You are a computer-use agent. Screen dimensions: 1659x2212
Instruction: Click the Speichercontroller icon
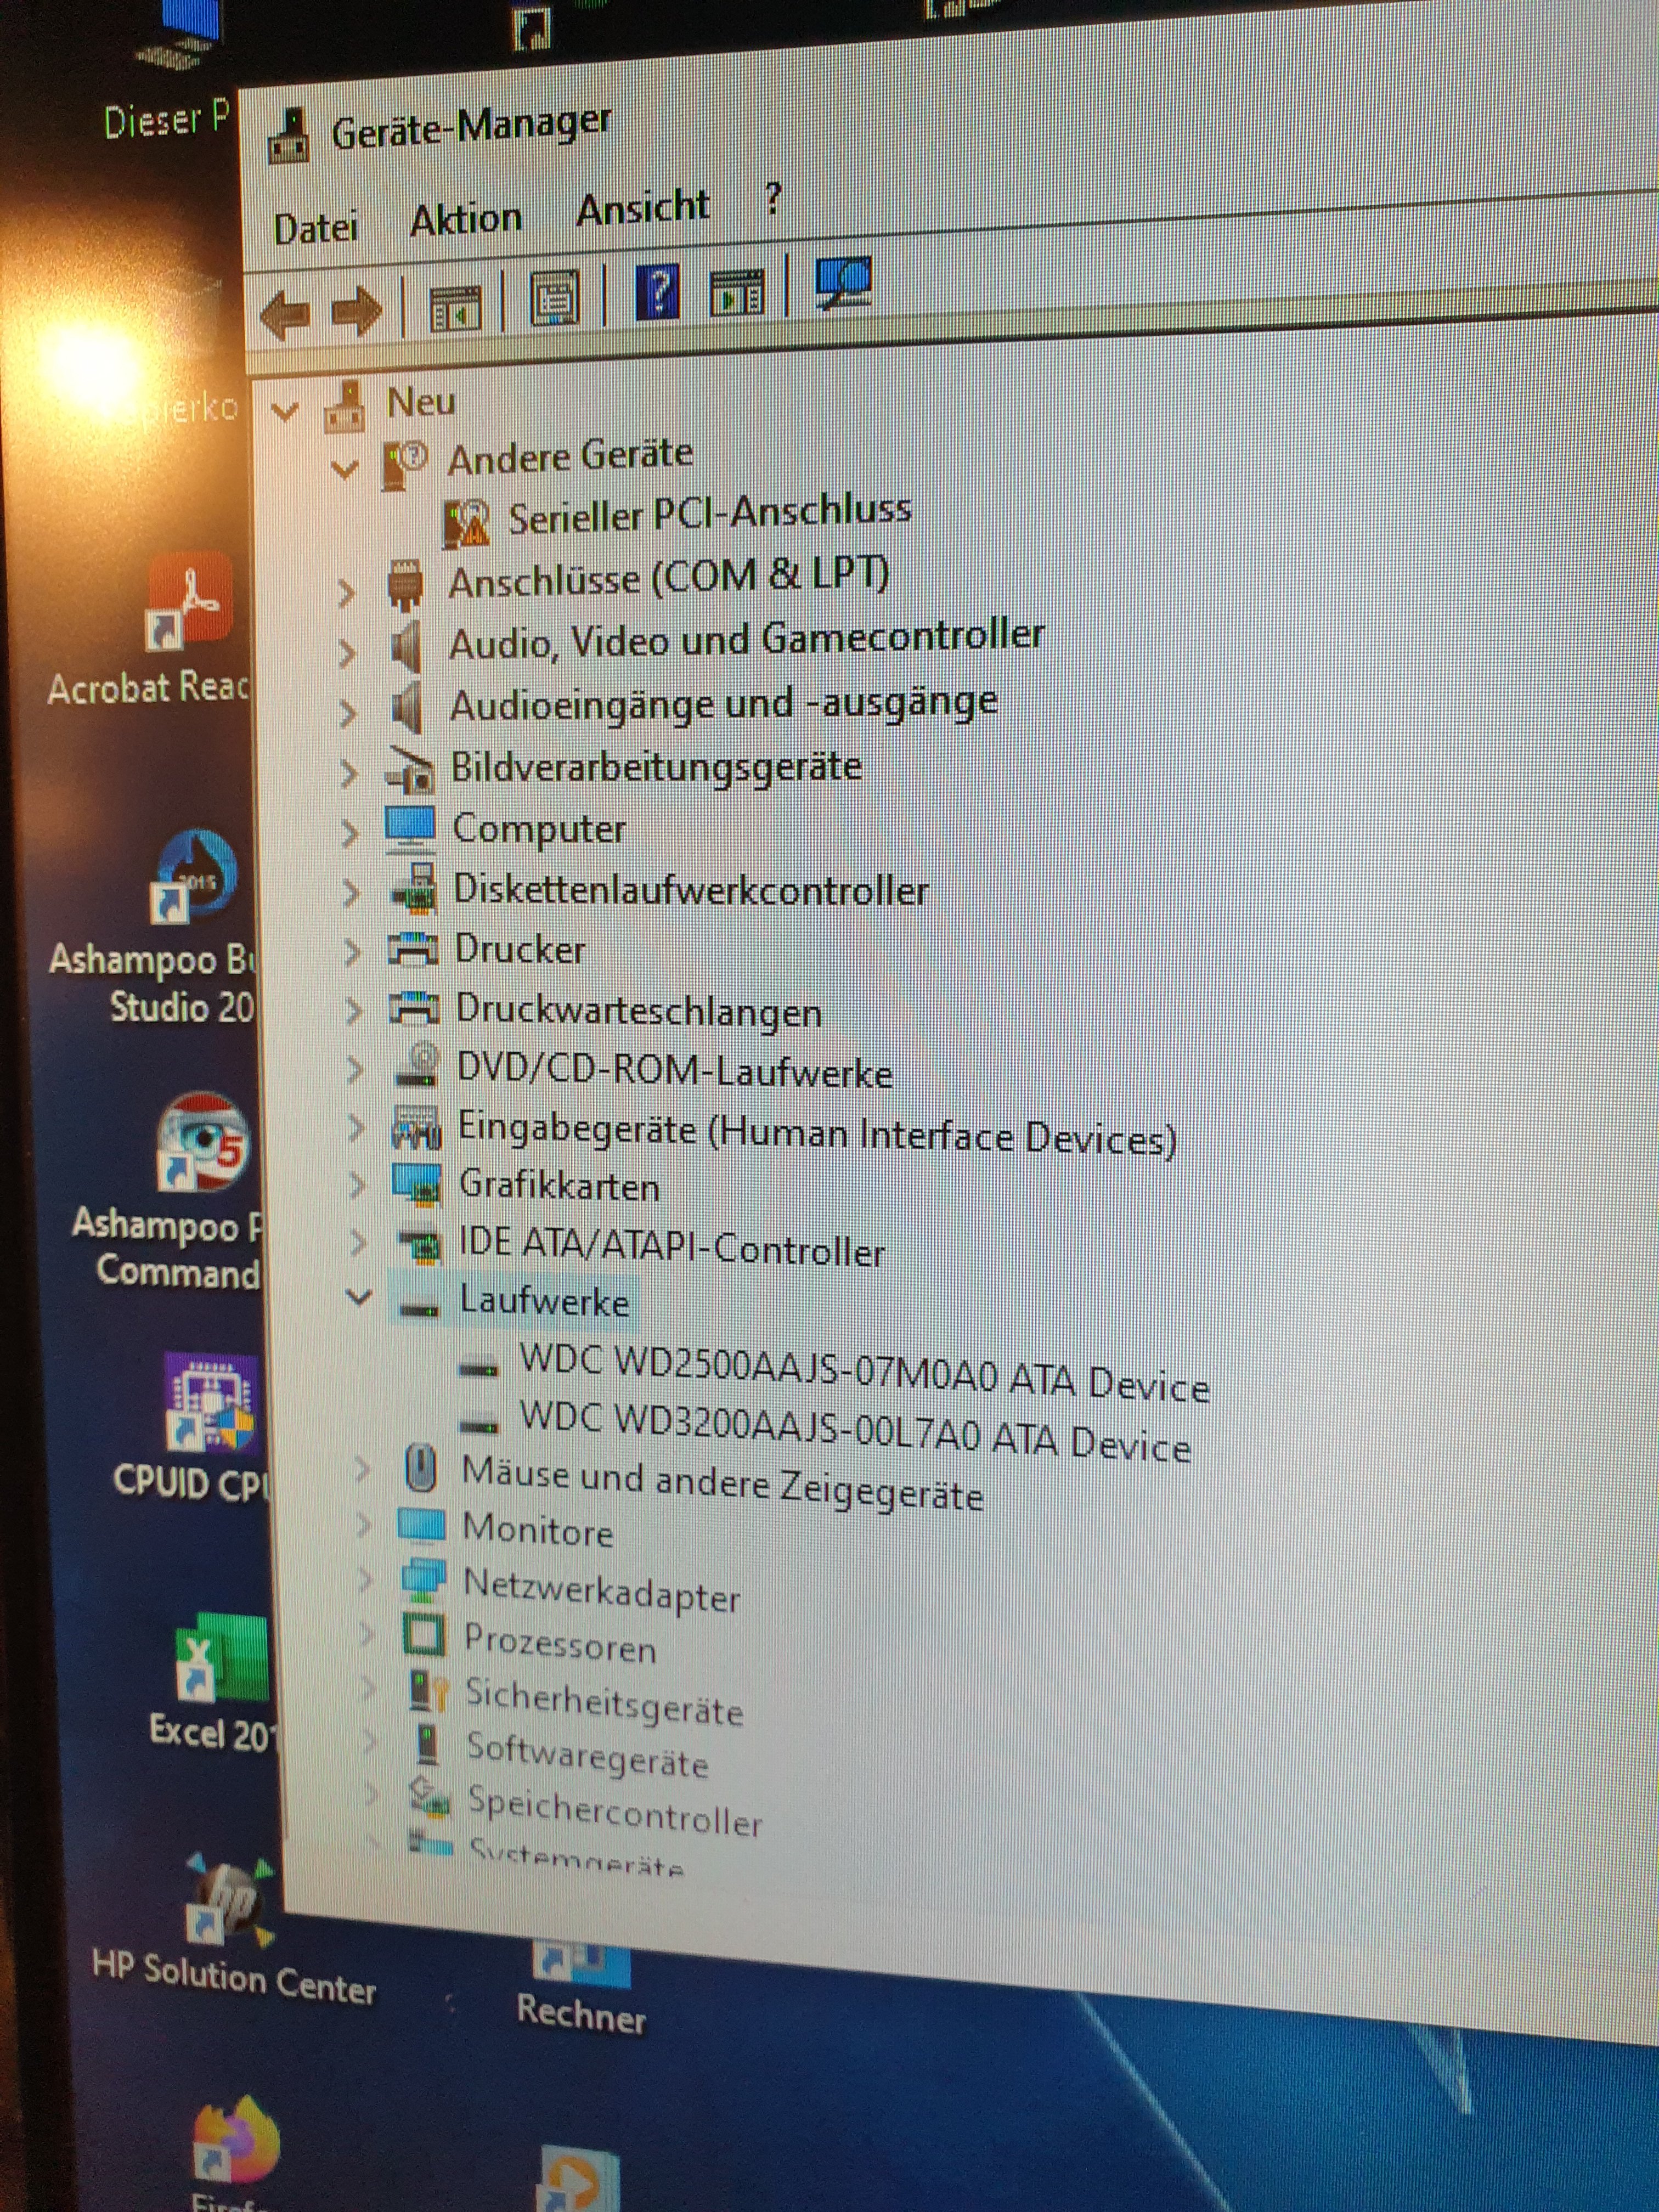[x=430, y=1797]
